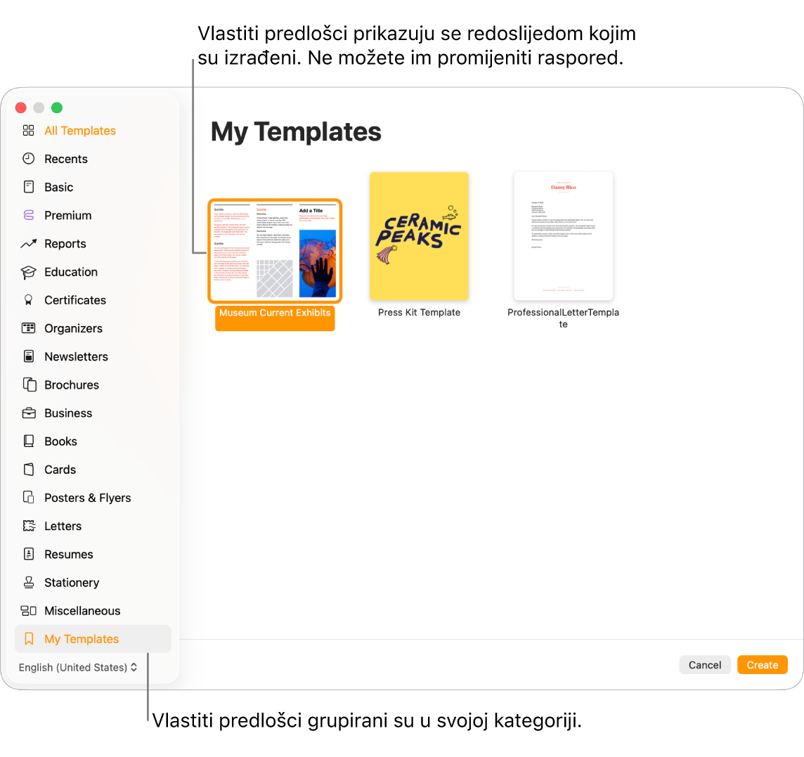Viewport: 804px width, 757px height.
Task: Click the Reports arrow icon in sidebar
Action: (28, 243)
